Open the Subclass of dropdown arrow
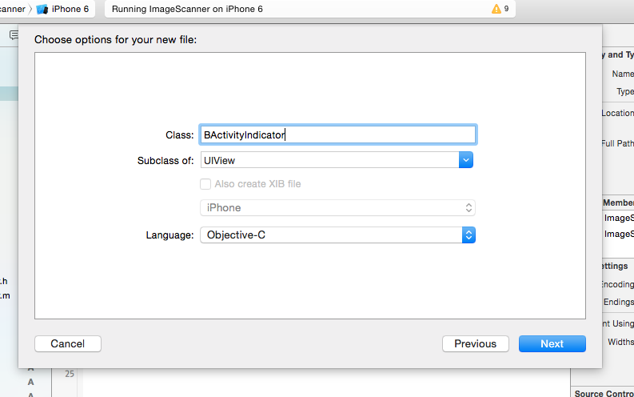634x397 pixels. click(x=466, y=160)
